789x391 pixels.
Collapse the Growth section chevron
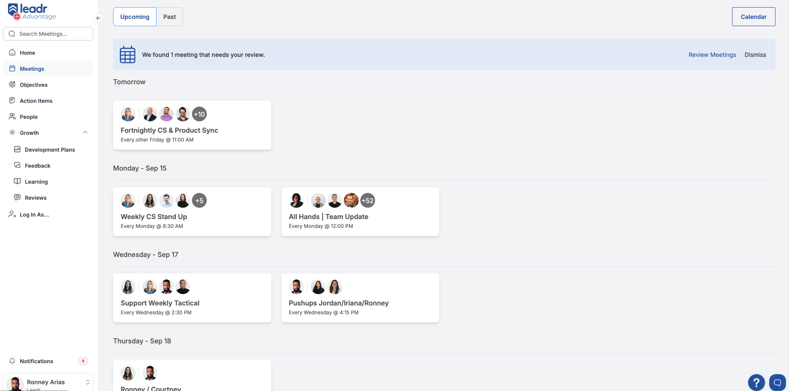(86, 132)
